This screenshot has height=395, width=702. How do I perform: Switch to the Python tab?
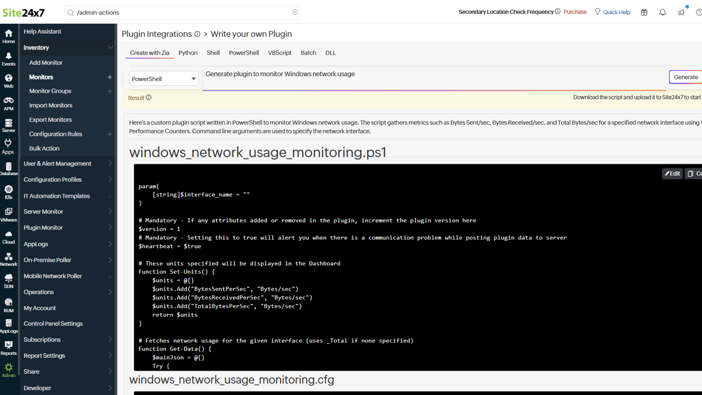(x=188, y=53)
